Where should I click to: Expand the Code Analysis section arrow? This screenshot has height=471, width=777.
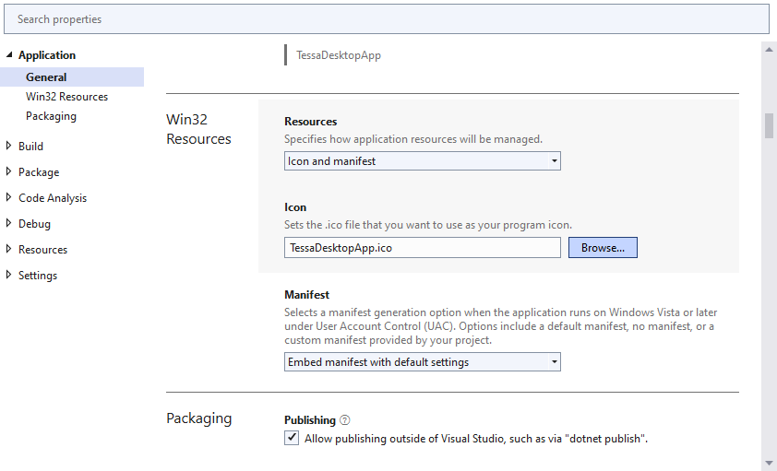tap(9, 197)
